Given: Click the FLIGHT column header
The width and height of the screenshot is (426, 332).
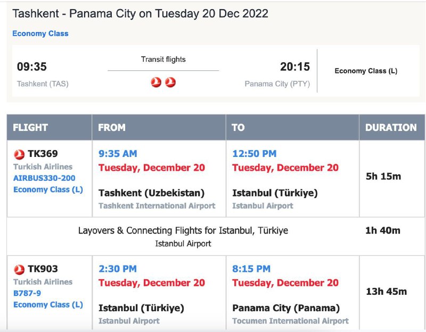Looking at the screenshot, I should (x=30, y=128).
